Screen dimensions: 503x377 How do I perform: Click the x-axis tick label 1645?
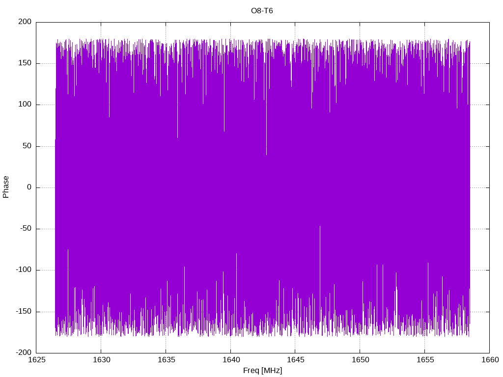(295, 360)
